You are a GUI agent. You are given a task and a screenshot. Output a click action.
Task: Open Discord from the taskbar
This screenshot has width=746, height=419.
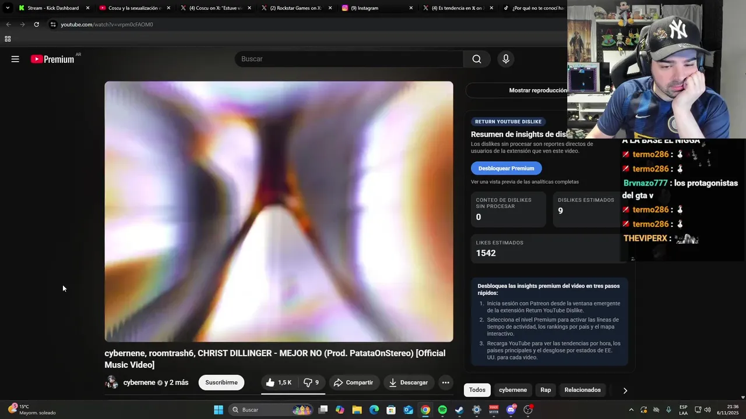[511, 410]
